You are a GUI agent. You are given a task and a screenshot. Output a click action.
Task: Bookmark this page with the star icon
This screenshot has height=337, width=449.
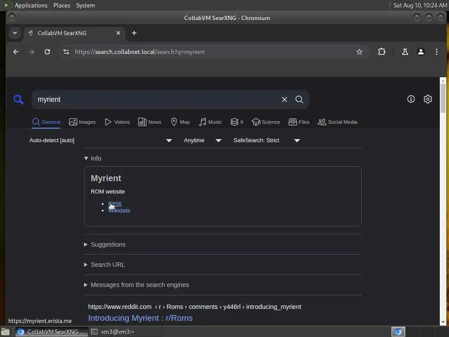360,52
